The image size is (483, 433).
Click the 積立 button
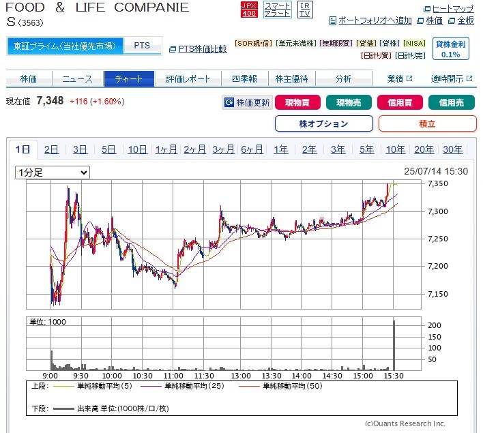(x=427, y=123)
